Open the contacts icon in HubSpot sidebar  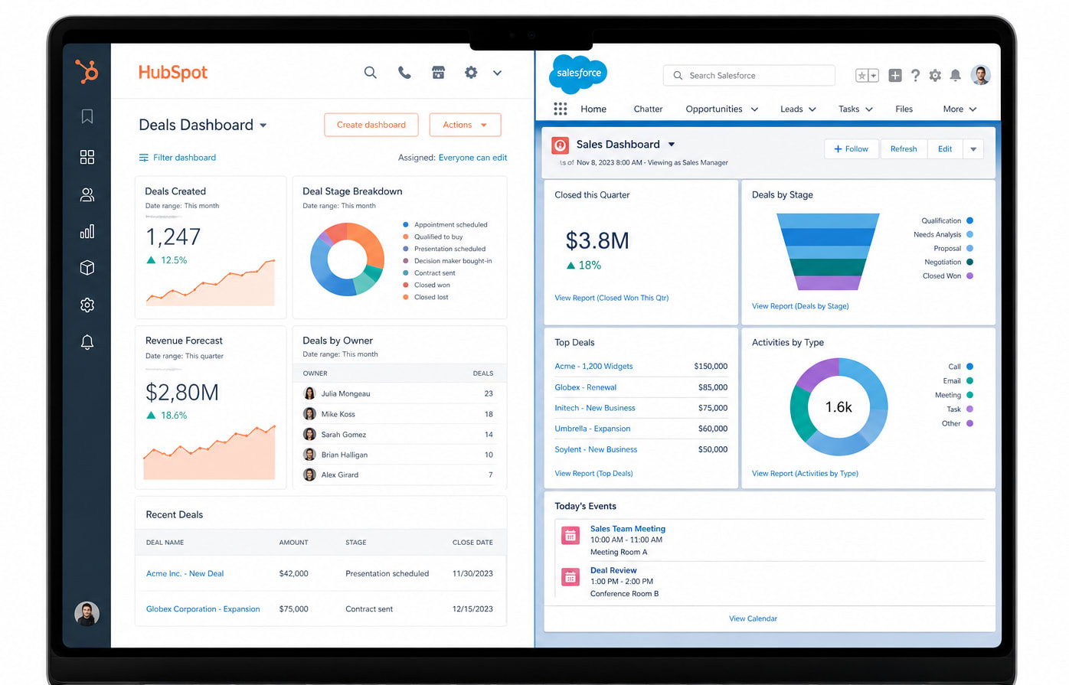pos(87,195)
